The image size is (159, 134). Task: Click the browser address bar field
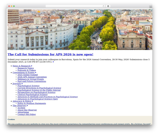click(75, 6)
